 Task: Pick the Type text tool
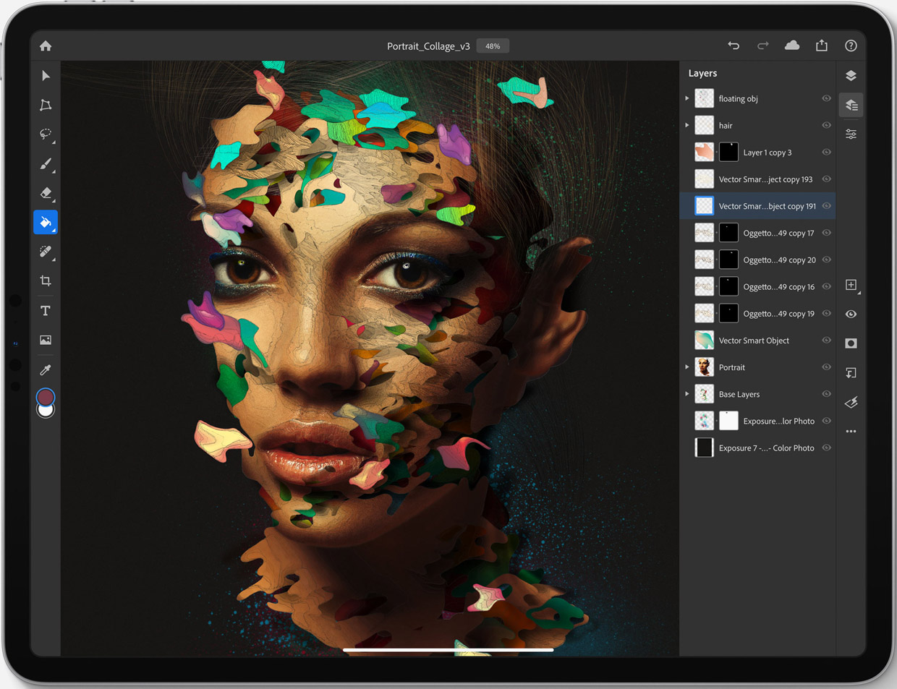(x=46, y=311)
